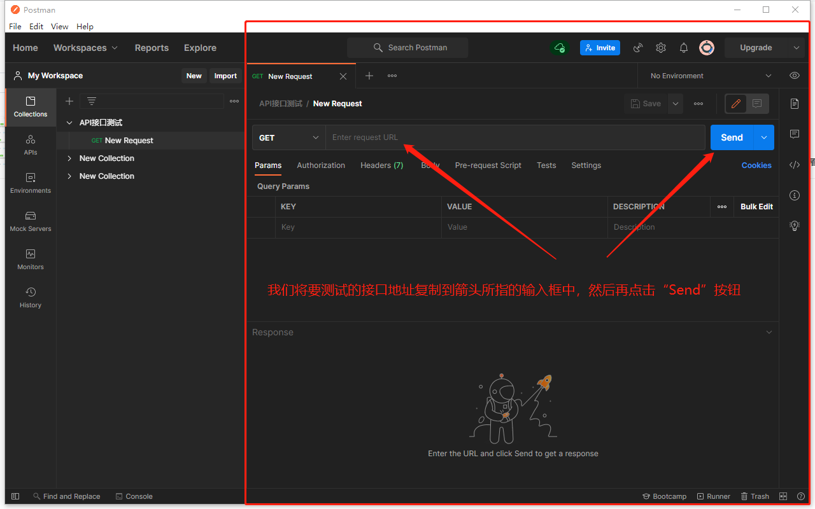Open Code snippet icon in right sidebar
815x509 pixels.
(x=795, y=165)
